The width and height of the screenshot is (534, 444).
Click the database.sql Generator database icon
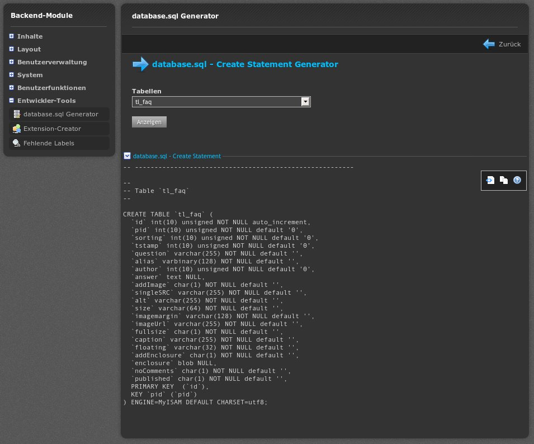pyautogui.click(x=17, y=114)
